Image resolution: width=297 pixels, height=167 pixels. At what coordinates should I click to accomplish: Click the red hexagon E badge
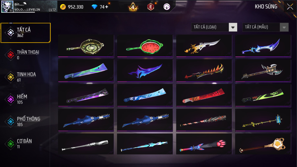pyautogui.click(x=151, y=7)
